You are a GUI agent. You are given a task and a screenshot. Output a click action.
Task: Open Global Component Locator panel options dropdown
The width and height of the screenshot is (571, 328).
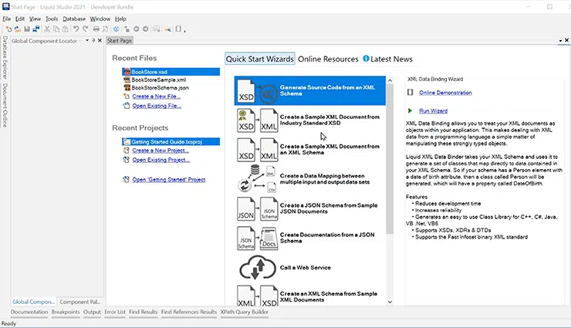87,41
